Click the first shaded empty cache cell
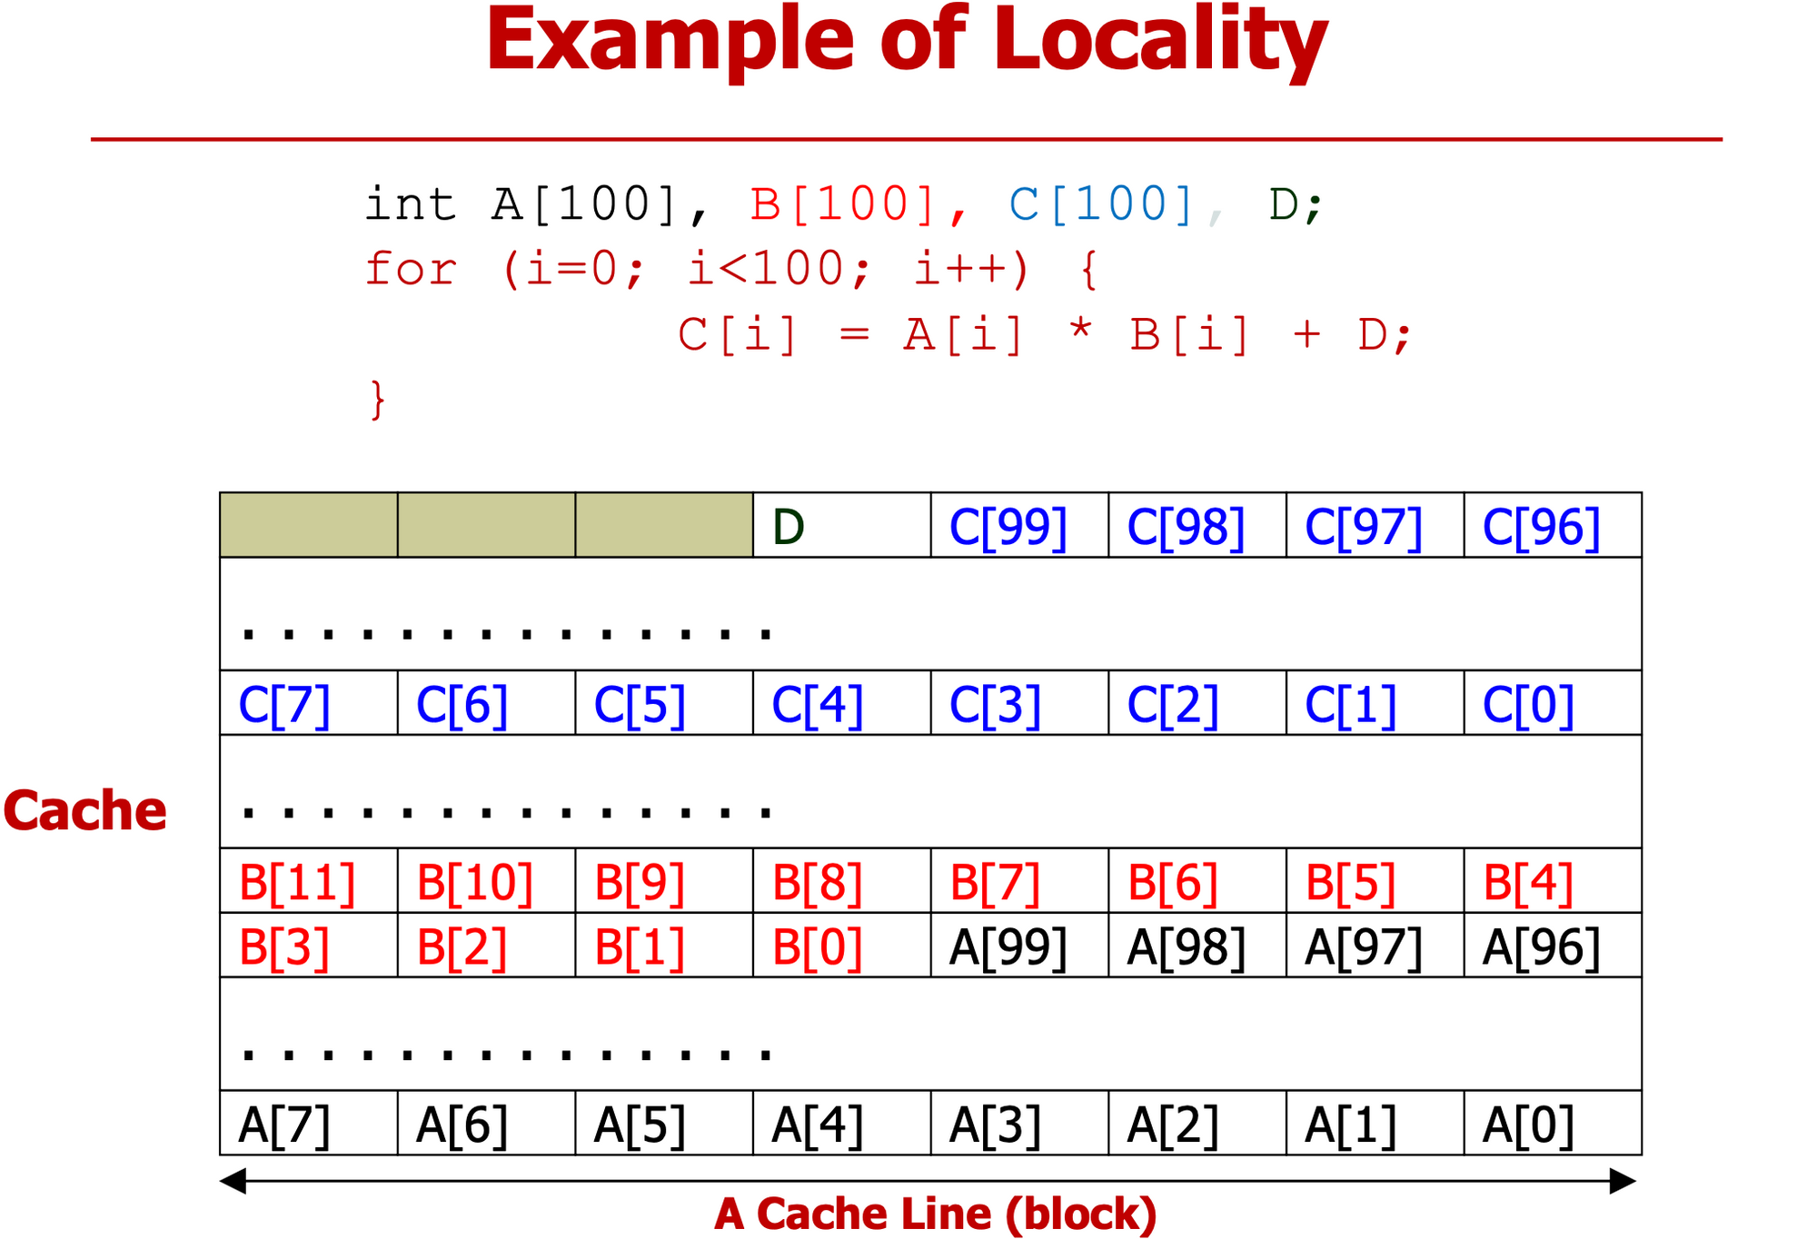 [x=308, y=525]
